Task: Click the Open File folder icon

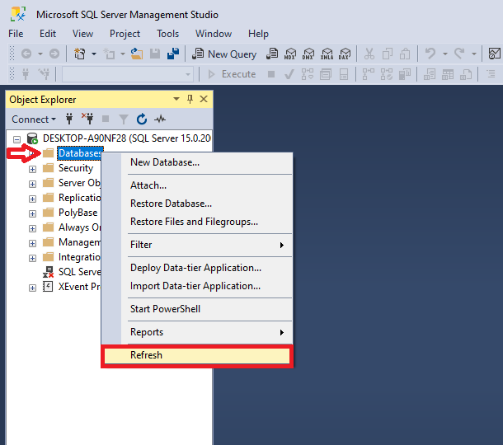Action: pos(137,54)
